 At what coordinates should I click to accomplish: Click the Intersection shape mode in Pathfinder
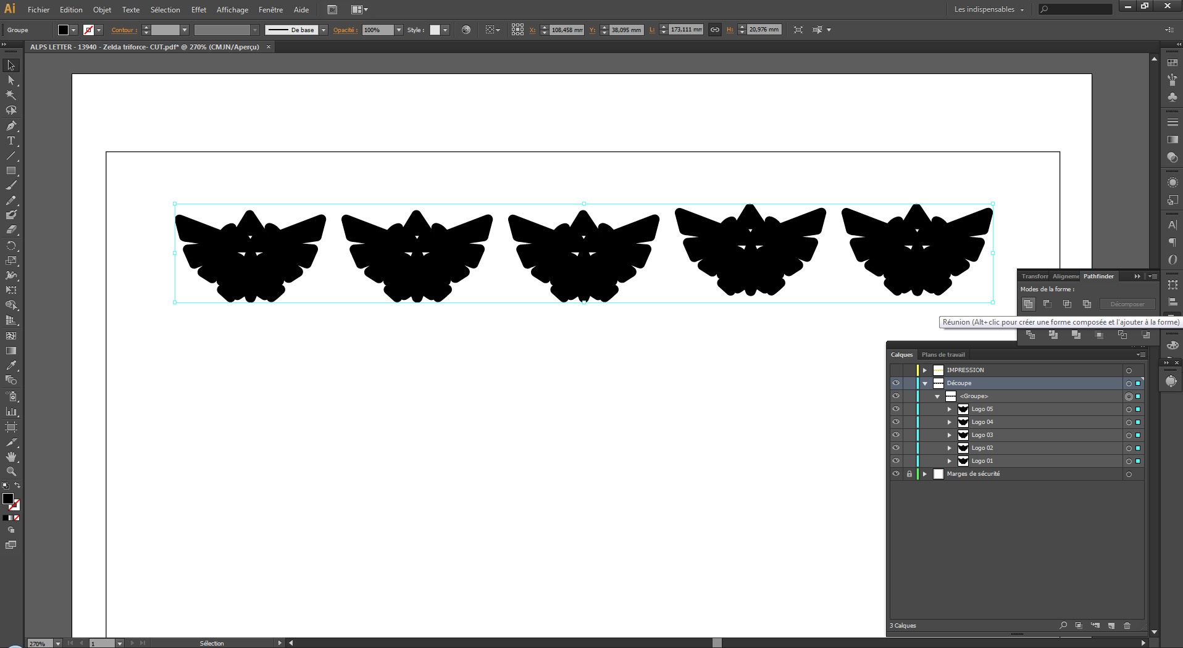tap(1068, 304)
